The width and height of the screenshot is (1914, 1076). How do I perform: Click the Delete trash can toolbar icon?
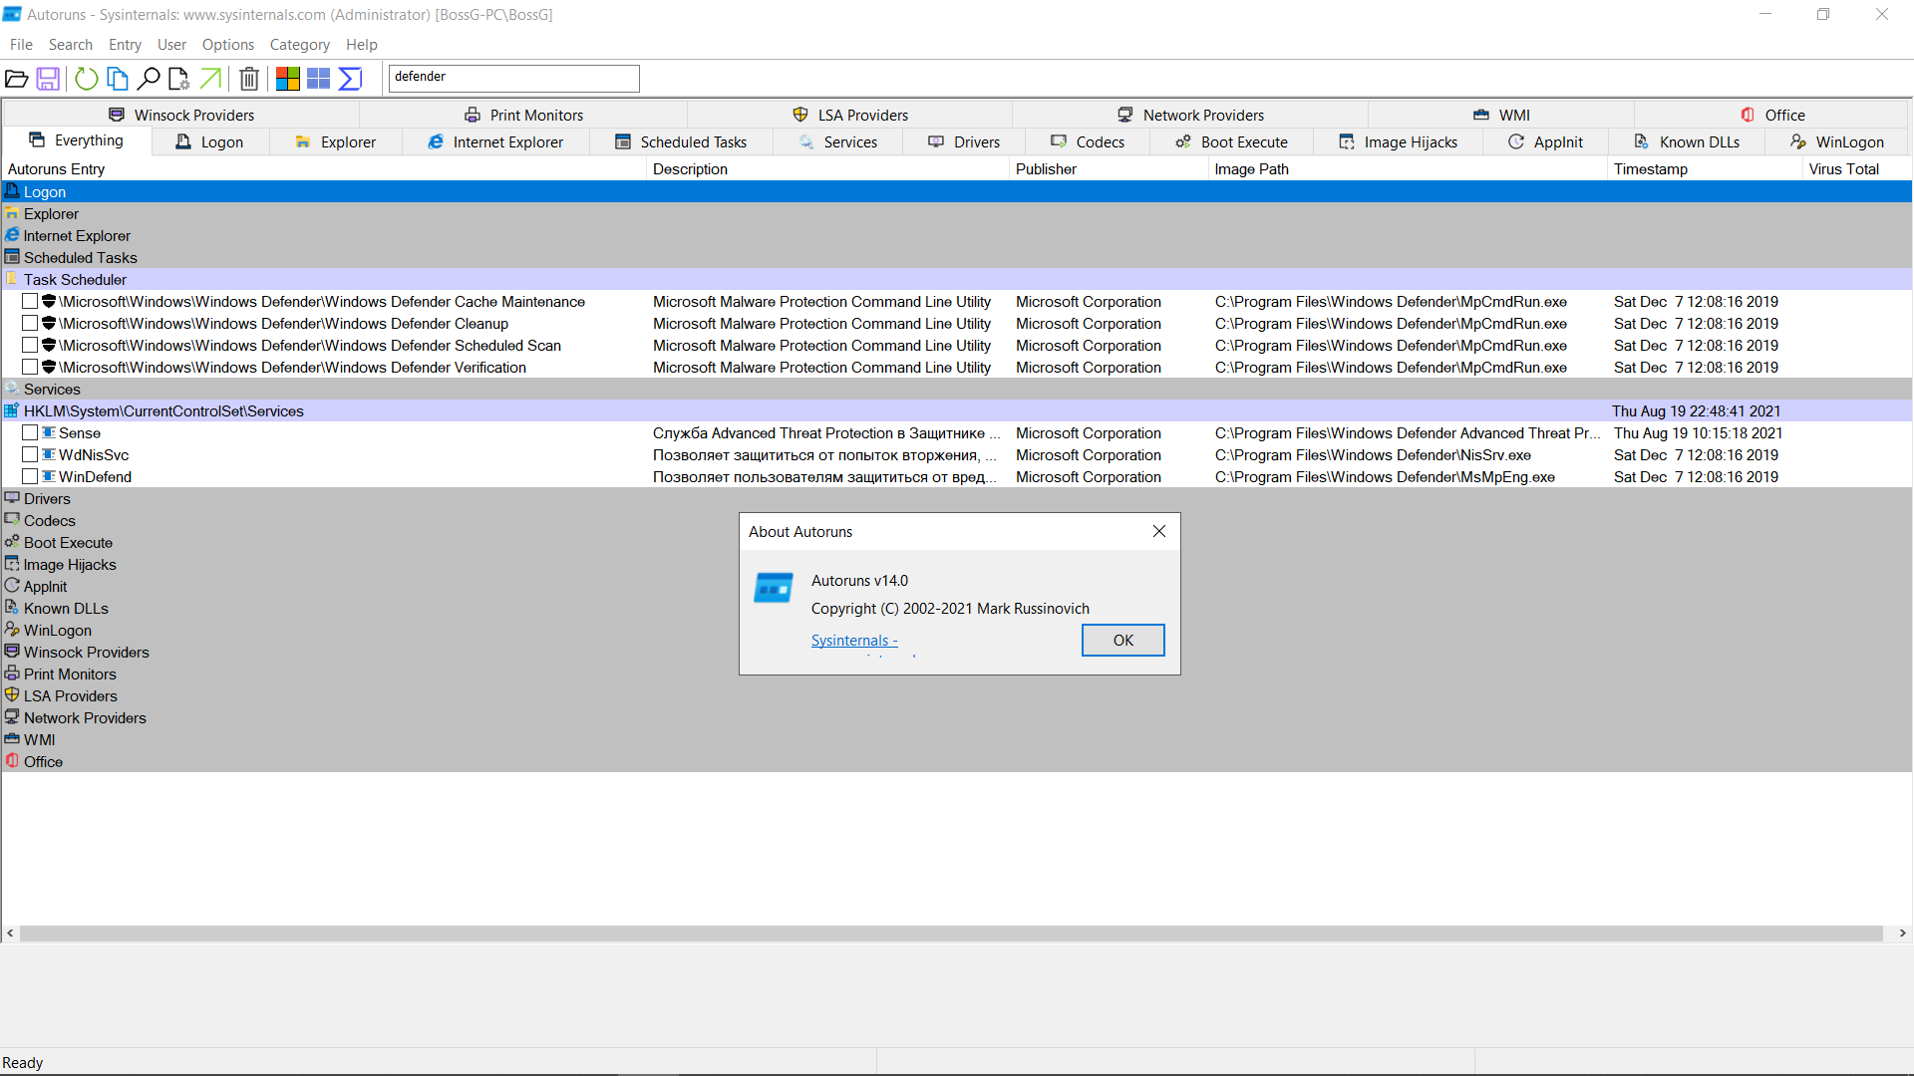coord(250,79)
